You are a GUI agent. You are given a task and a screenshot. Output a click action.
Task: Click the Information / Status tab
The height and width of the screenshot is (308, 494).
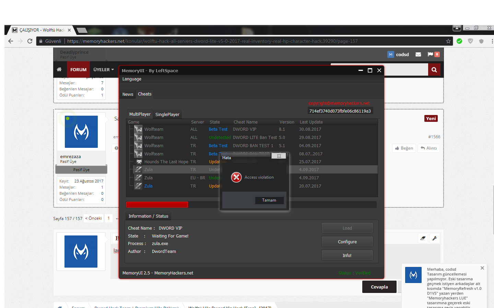[x=149, y=216]
